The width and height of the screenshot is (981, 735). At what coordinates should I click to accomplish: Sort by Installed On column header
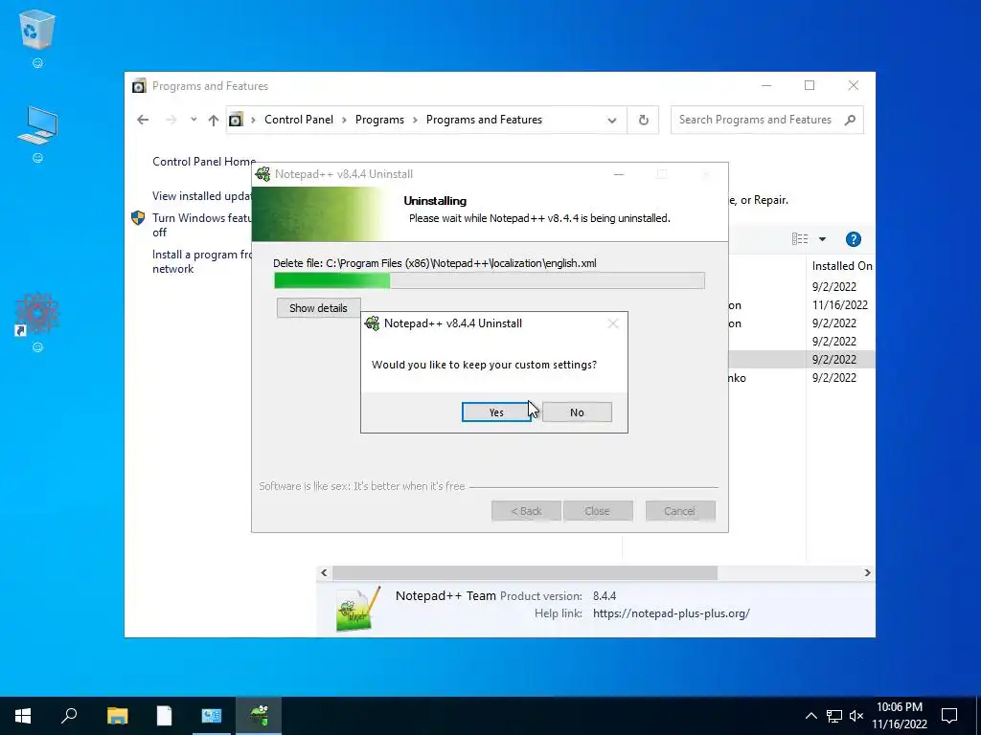pos(841,266)
